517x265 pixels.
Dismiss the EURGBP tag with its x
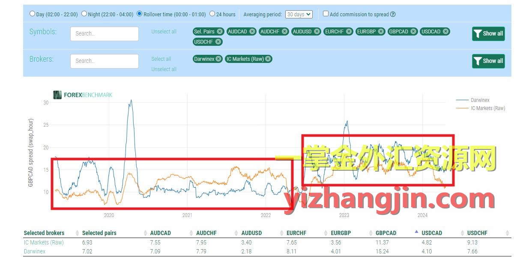point(381,31)
